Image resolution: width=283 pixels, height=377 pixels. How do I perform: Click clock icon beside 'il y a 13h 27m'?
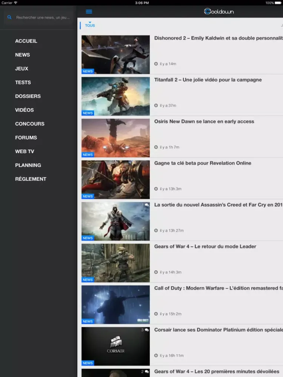coord(156,230)
